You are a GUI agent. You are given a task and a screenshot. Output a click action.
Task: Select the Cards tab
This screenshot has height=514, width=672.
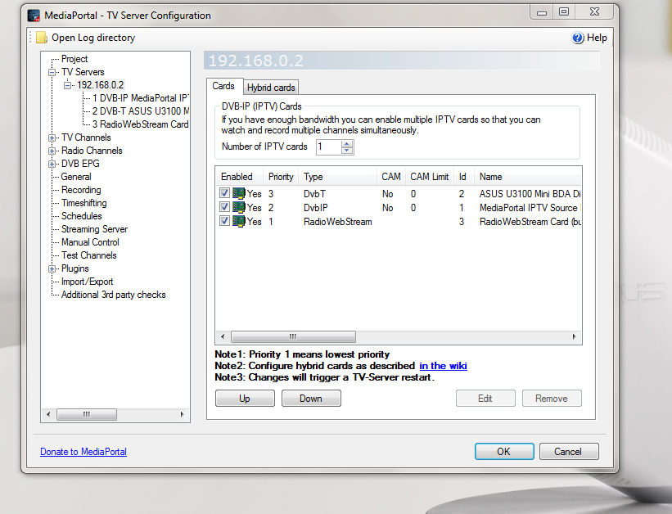click(x=224, y=86)
